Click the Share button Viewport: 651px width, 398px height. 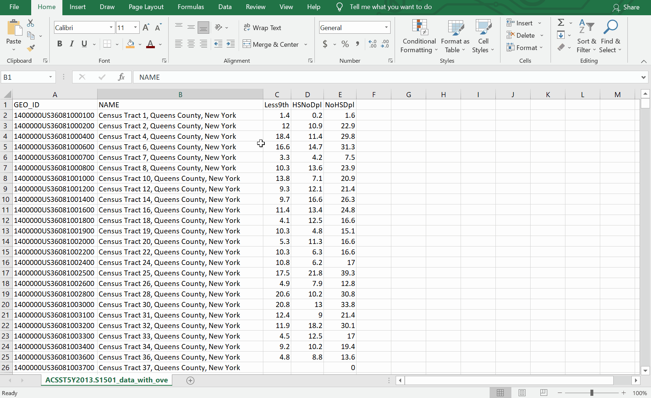point(626,7)
